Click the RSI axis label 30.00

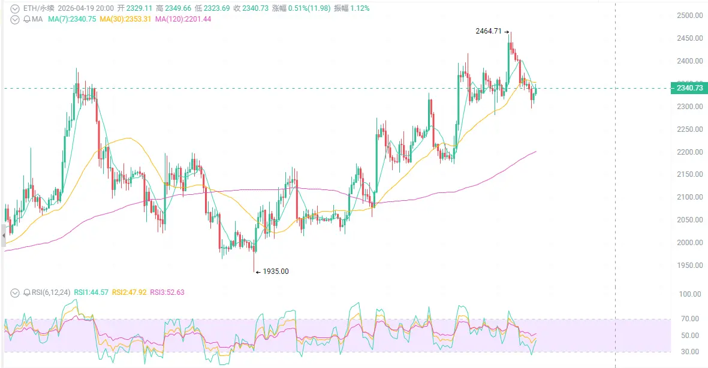tap(691, 352)
